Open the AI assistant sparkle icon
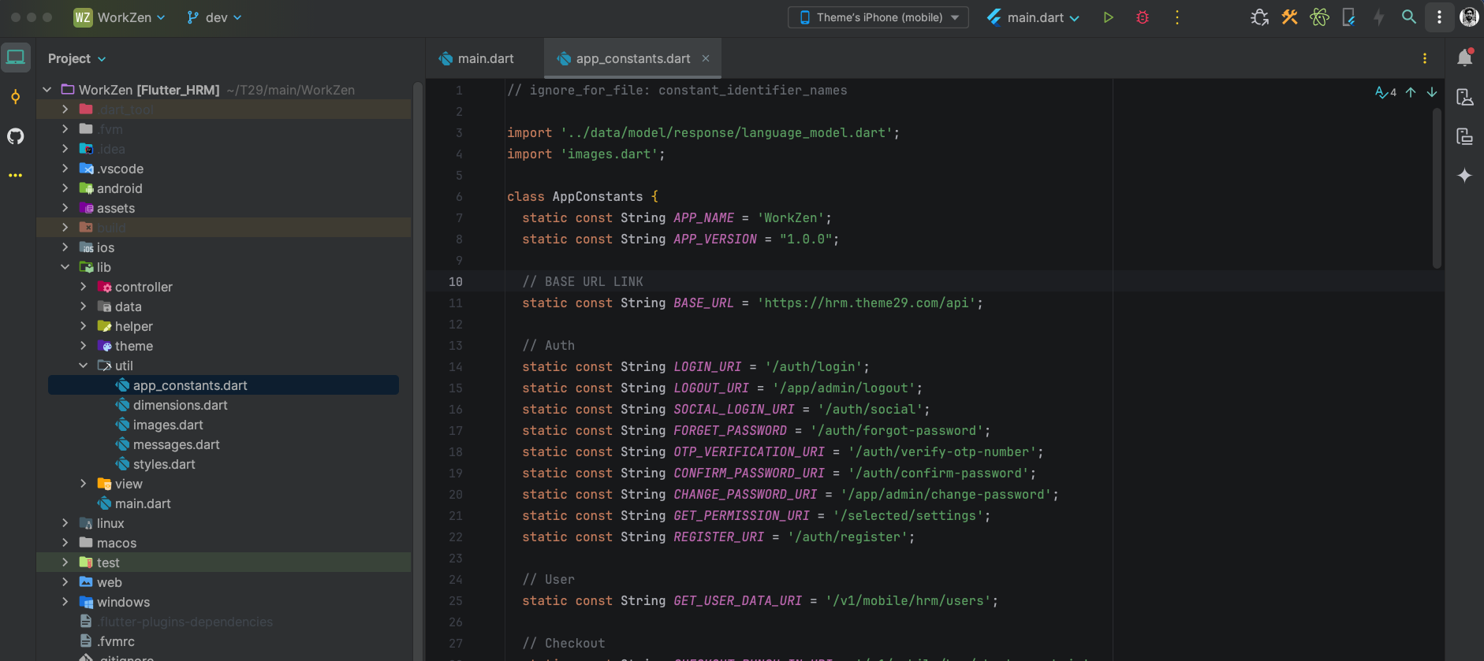1484x661 pixels. point(1465,176)
